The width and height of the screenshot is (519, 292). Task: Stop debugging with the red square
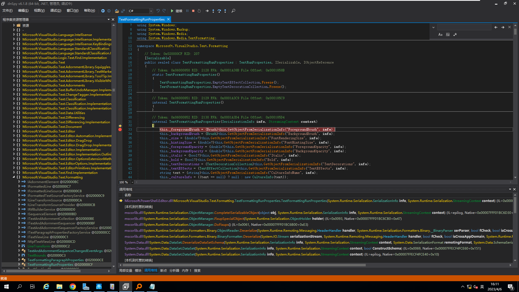click(x=193, y=11)
